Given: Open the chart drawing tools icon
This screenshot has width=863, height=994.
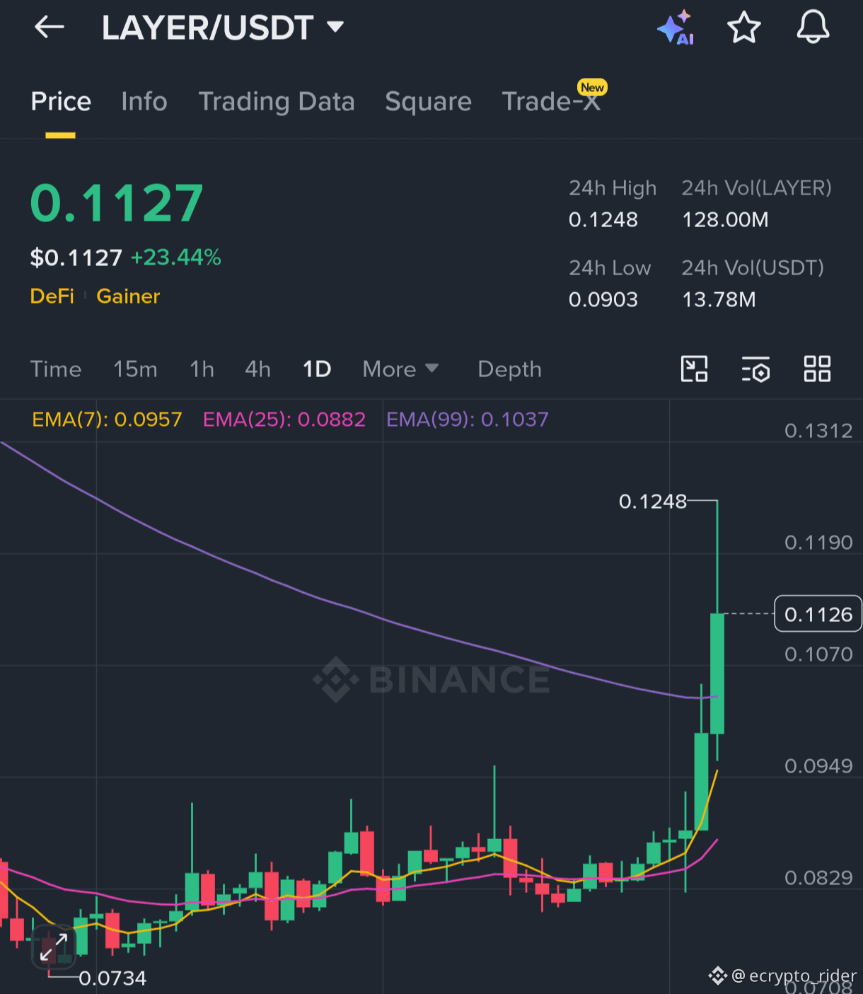Looking at the screenshot, I should pyautogui.click(x=694, y=369).
